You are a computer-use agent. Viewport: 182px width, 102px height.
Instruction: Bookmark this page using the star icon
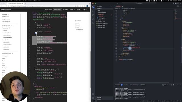click(x=78, y=6)
